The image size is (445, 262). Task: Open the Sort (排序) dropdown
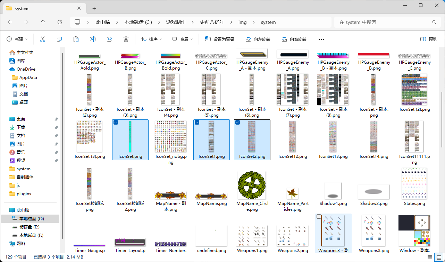[x=151, y=39]
